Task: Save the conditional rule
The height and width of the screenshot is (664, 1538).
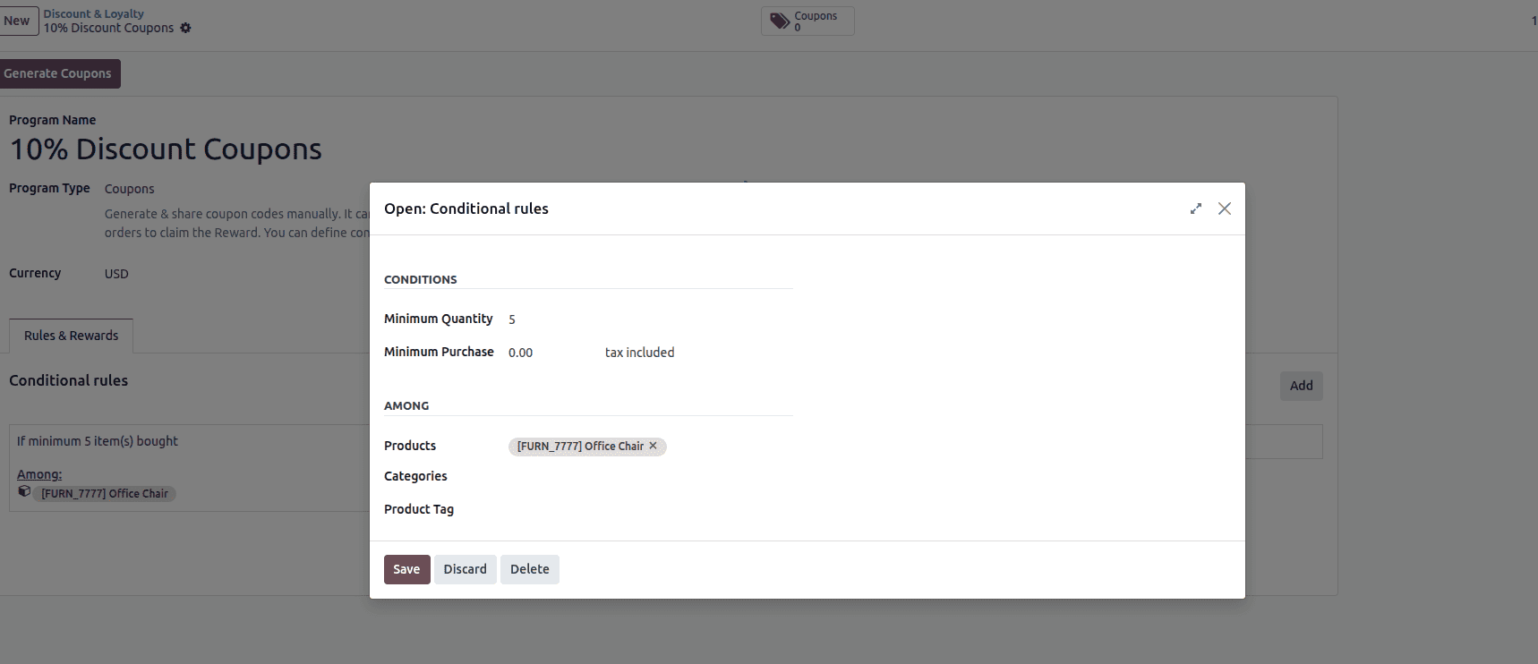Action: tap(406, 569)
